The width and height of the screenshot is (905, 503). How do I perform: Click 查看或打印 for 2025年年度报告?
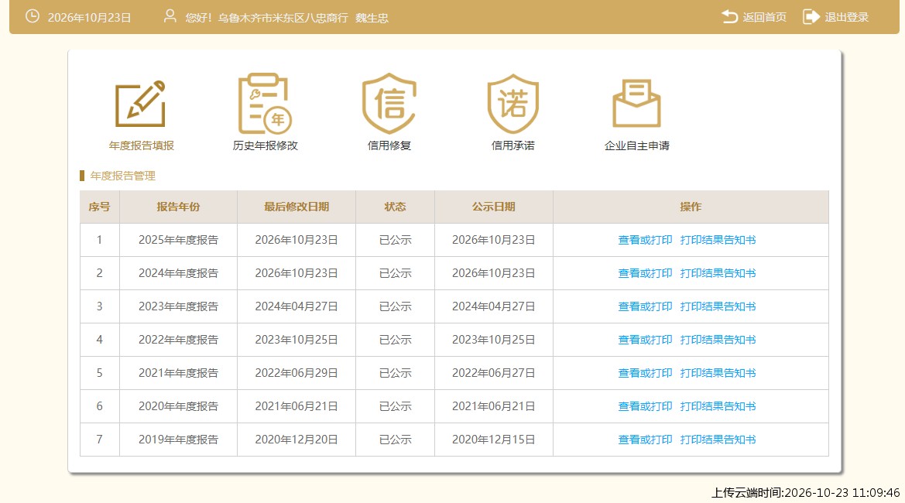645,240
